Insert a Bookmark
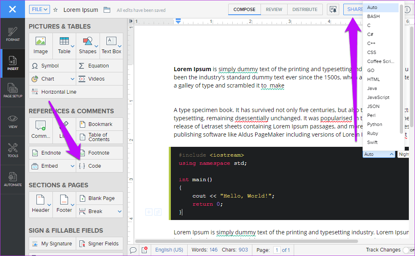The width and height of the screenshot is (415, 256). coord(100,124)
